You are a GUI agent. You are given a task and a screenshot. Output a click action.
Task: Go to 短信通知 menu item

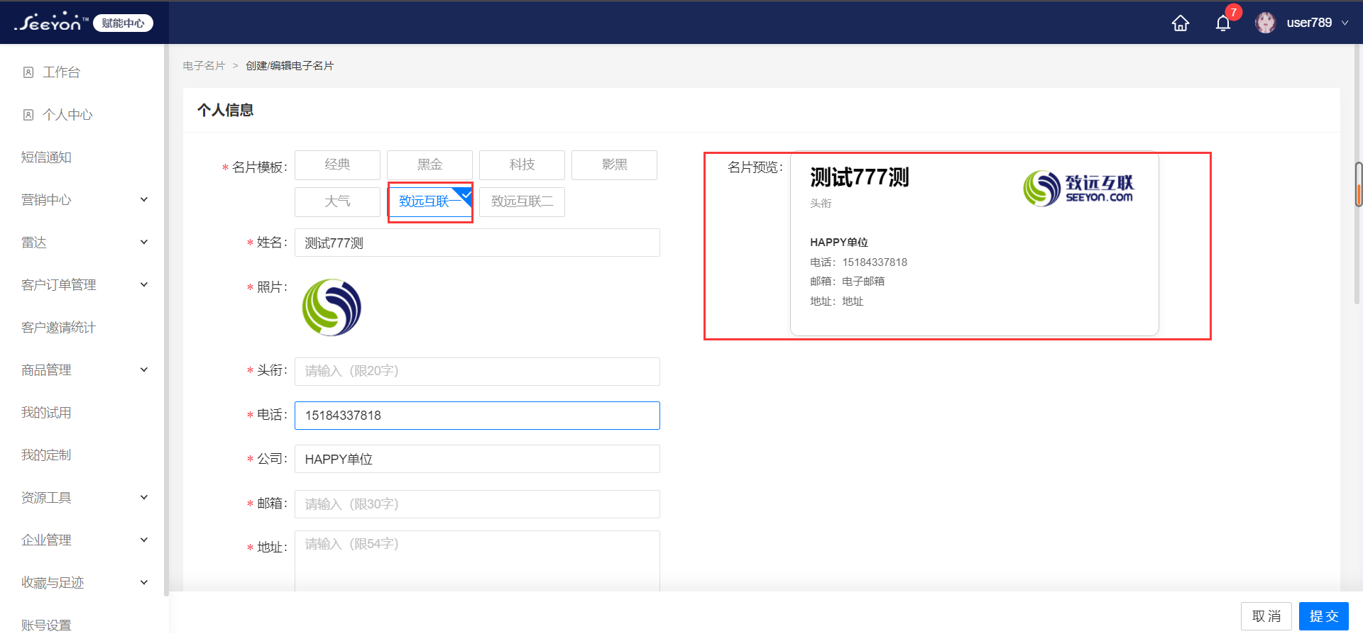46,157
